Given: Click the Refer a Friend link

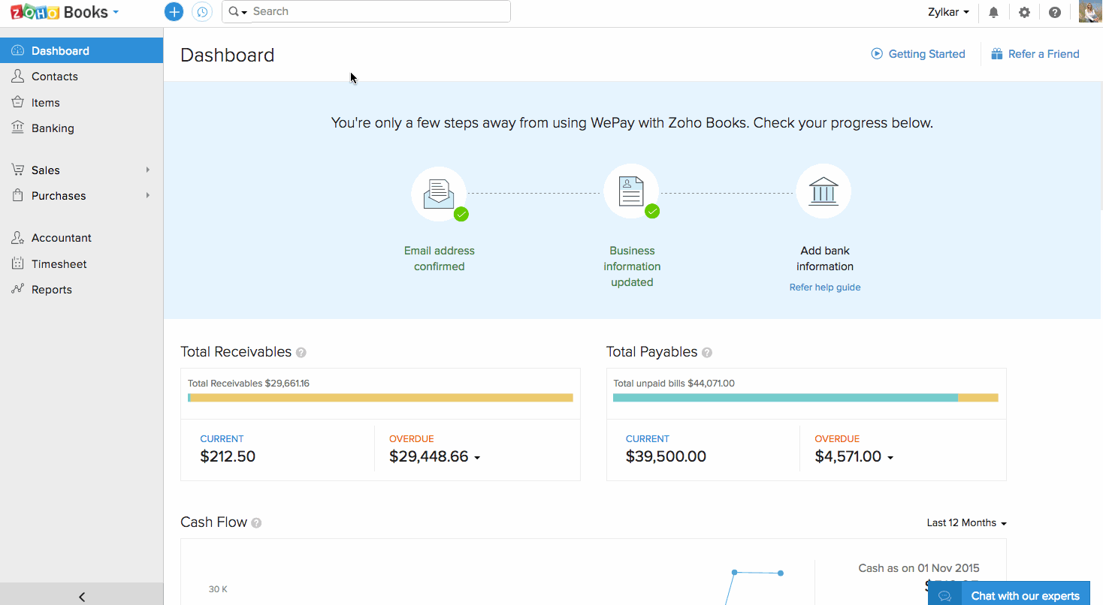Looking at the screenshot, I should pyautogui.click(x=1044, y=54).
